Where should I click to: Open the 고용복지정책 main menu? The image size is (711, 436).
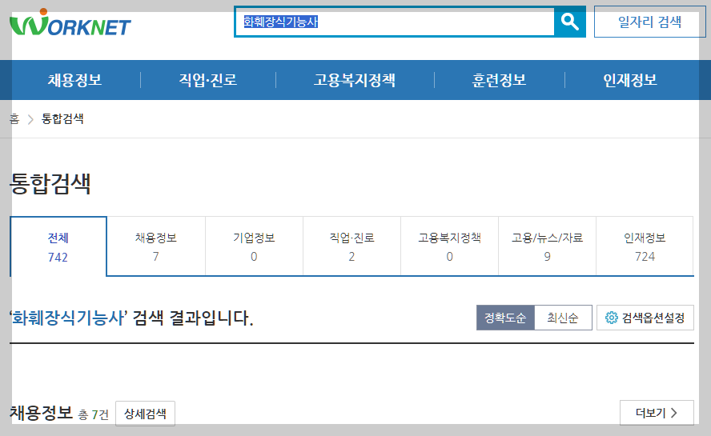point(355,80)
